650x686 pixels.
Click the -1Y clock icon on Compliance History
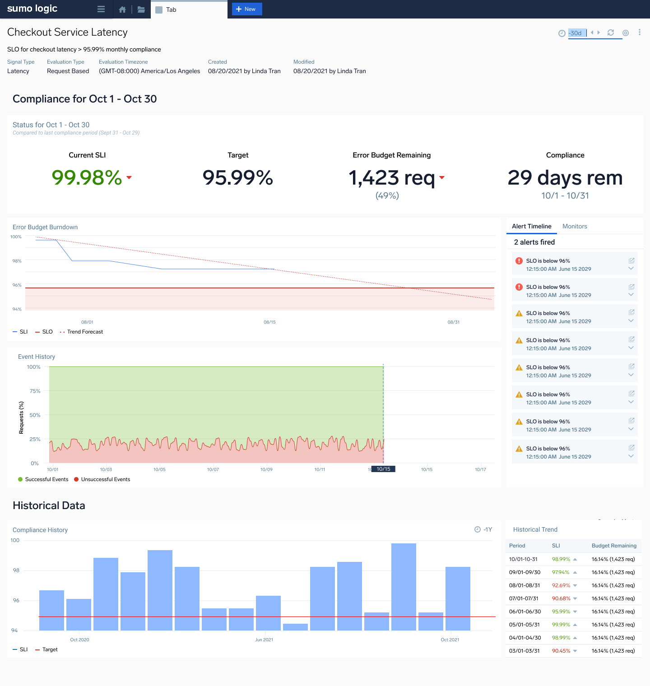coord(477,529)
